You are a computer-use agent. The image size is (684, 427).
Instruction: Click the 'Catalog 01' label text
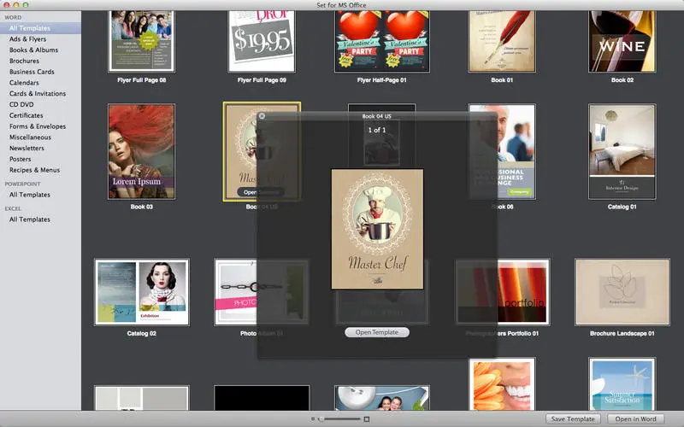pyautogui.click(x=622, y=207)
